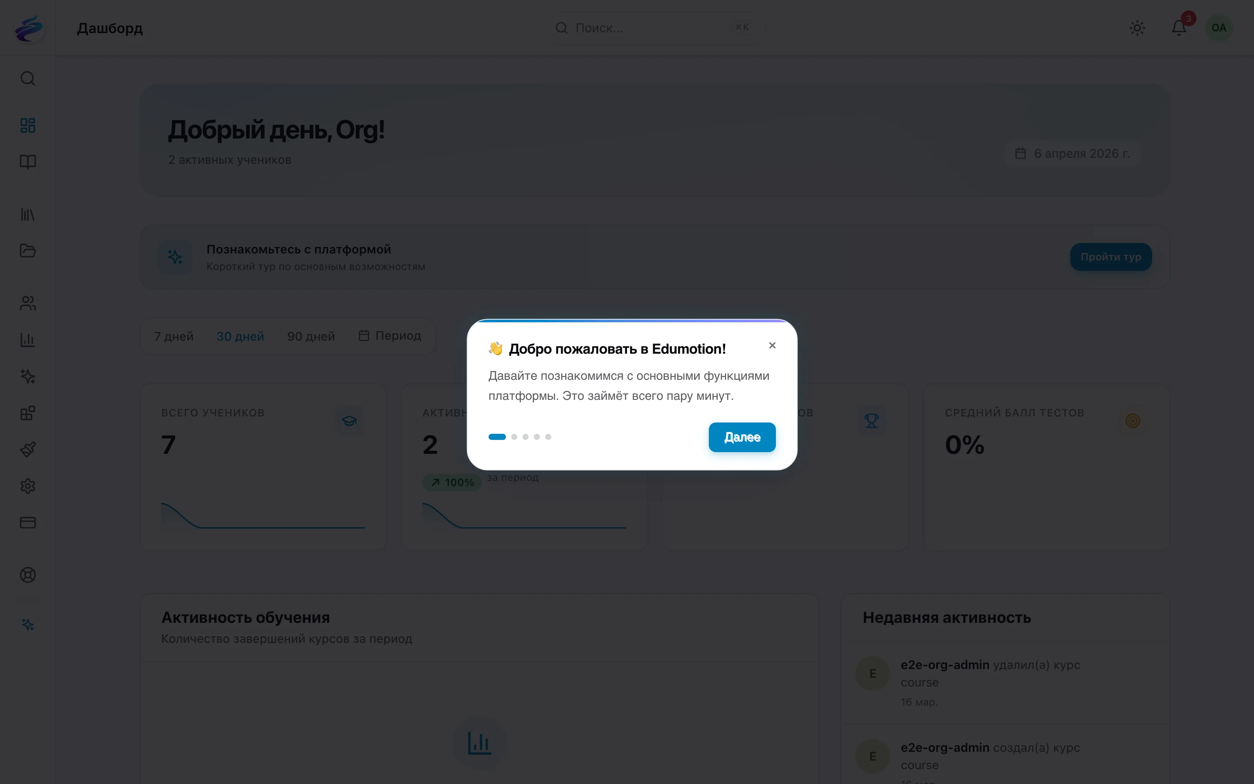
Task: Click the 100% growth badge
Action: click(452, 482)
